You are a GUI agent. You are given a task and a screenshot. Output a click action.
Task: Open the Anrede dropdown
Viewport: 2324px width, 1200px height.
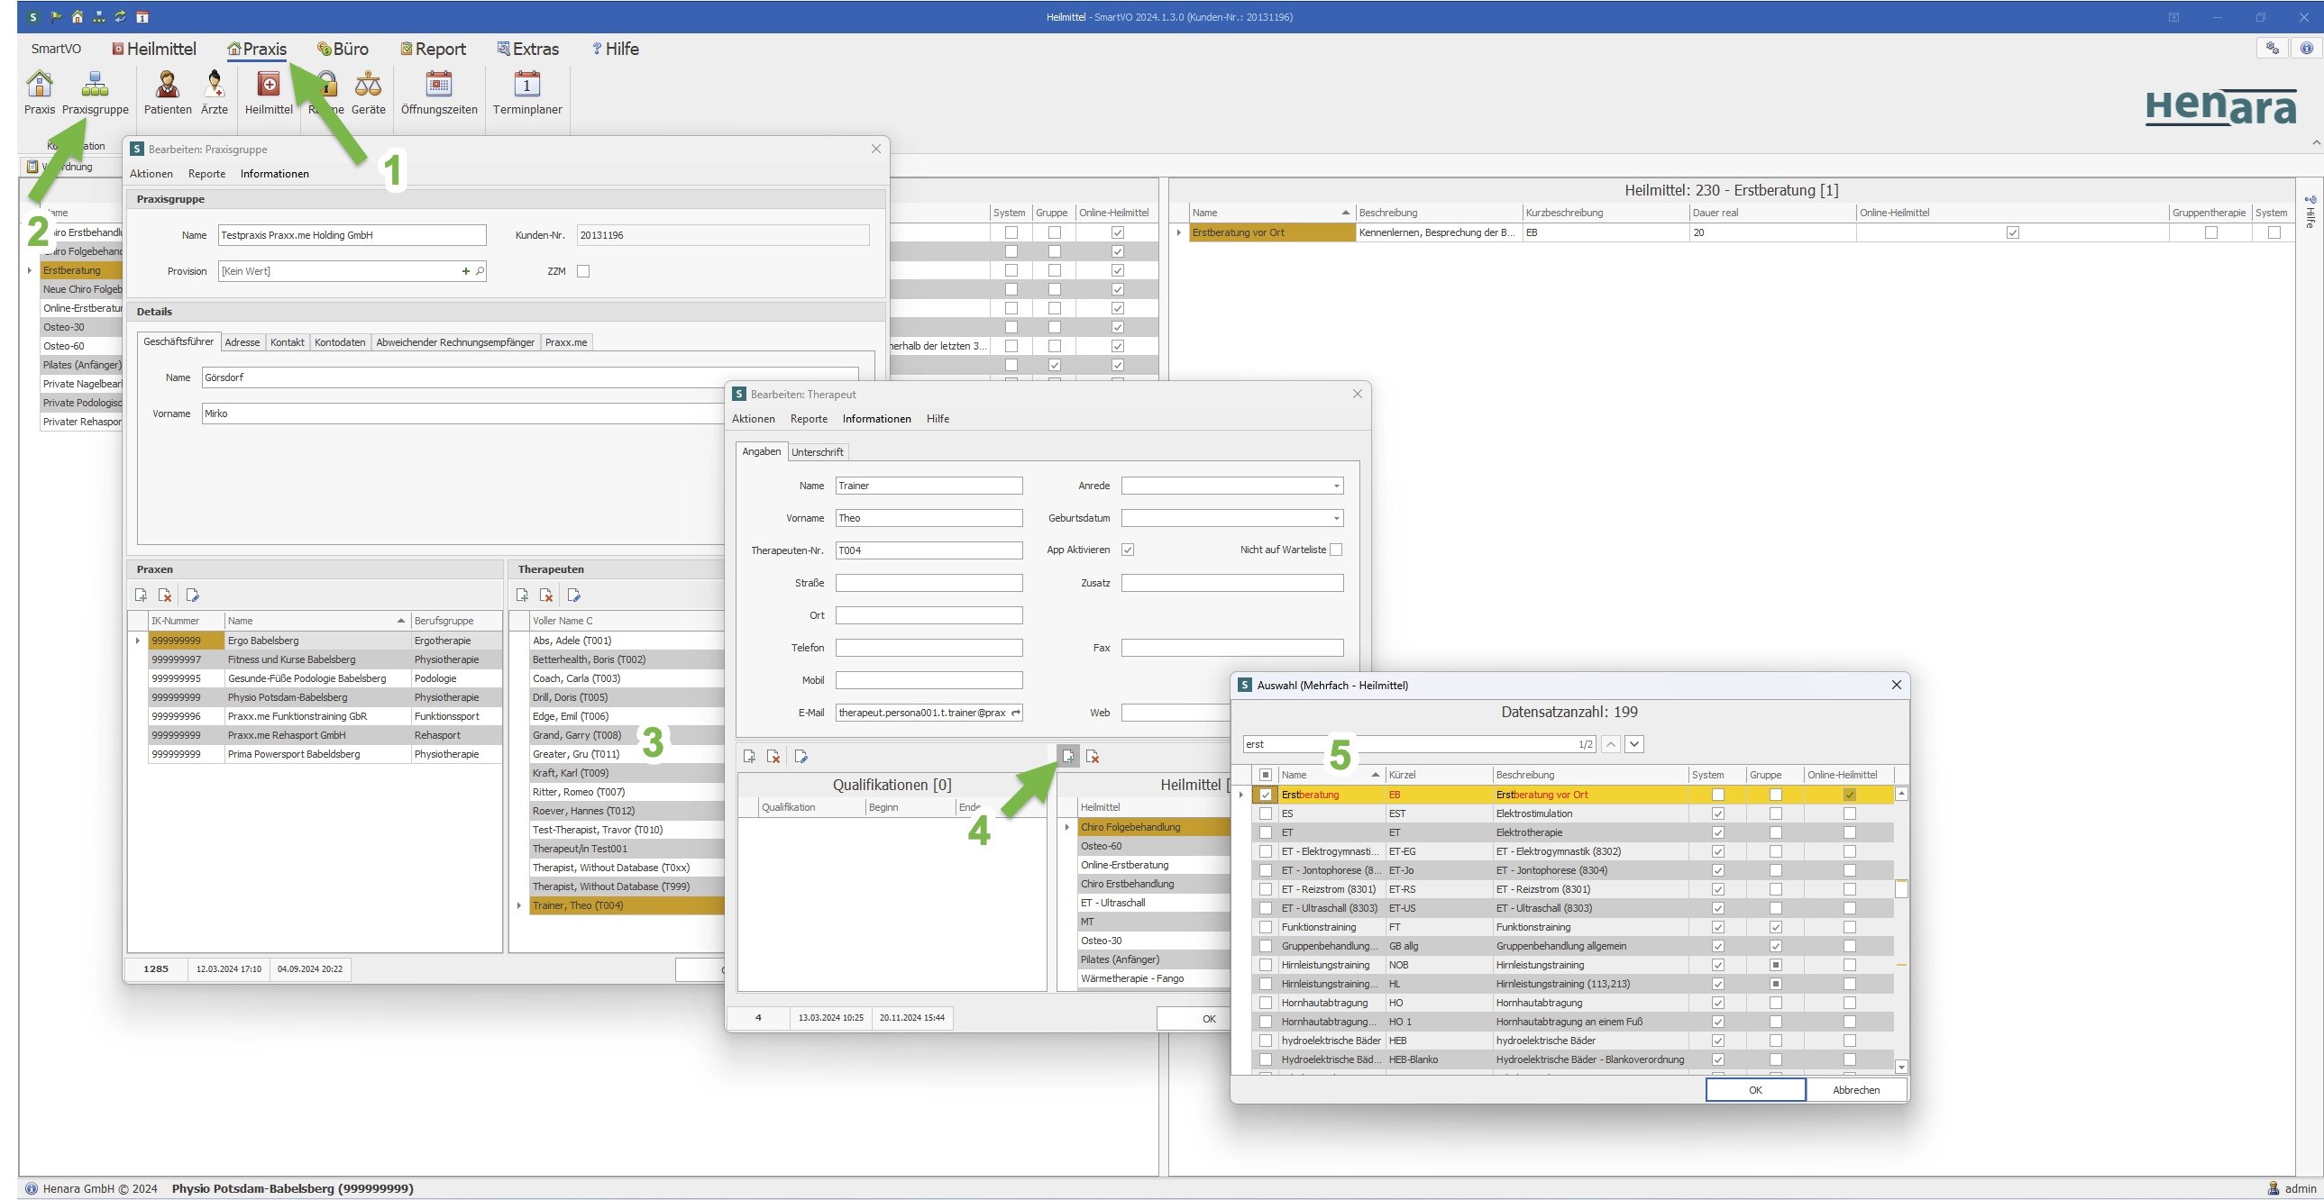(x=1336, y=486)
